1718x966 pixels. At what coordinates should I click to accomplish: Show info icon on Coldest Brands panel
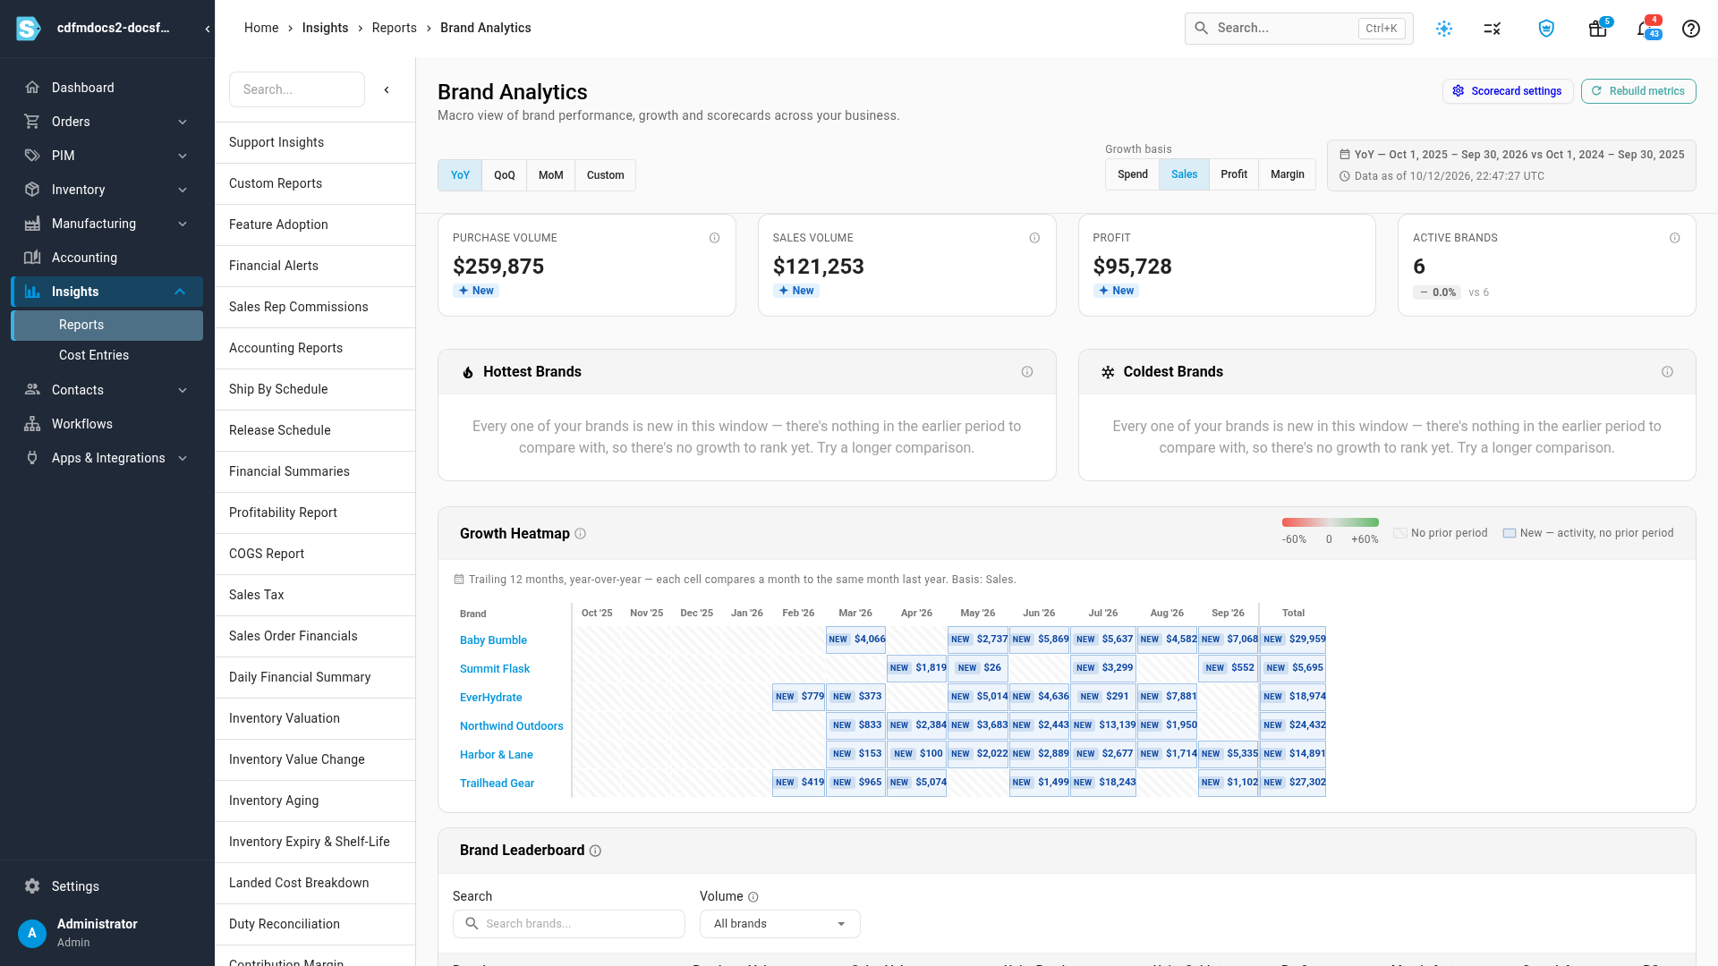pyautogui.click(x=1667, y=372)
